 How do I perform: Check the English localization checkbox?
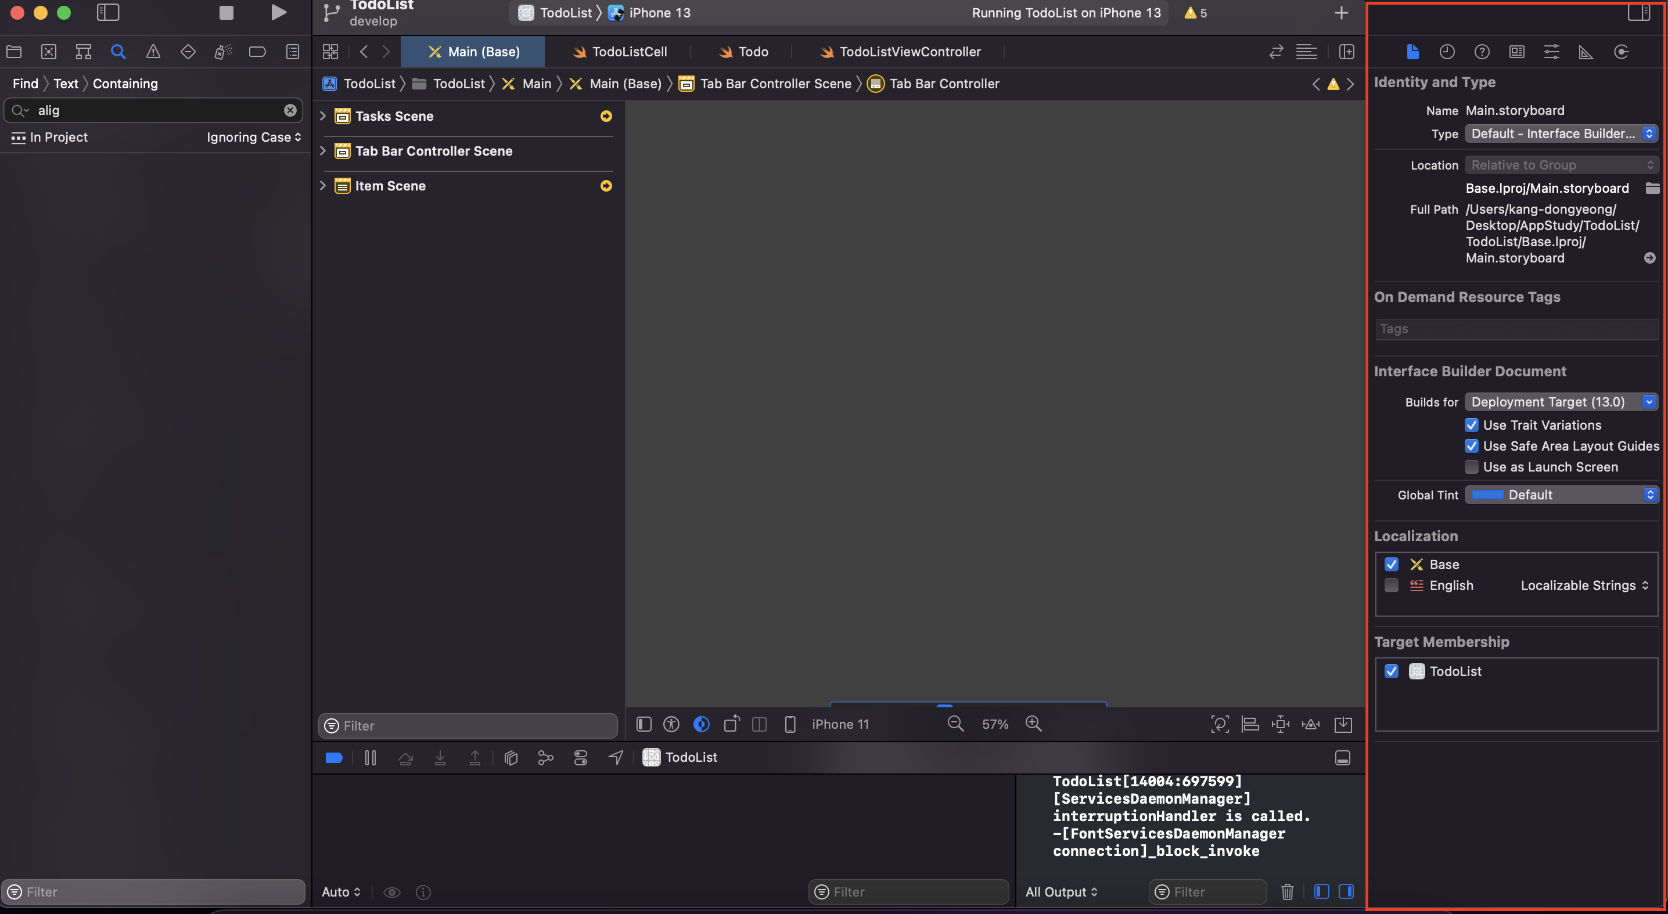(x=1391, y=585)
